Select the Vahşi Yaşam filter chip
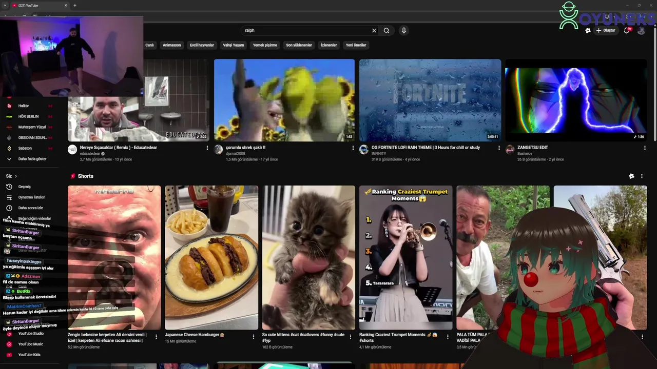Image resolution: width=657 pixels, height=369 pixels. [234, 45]
